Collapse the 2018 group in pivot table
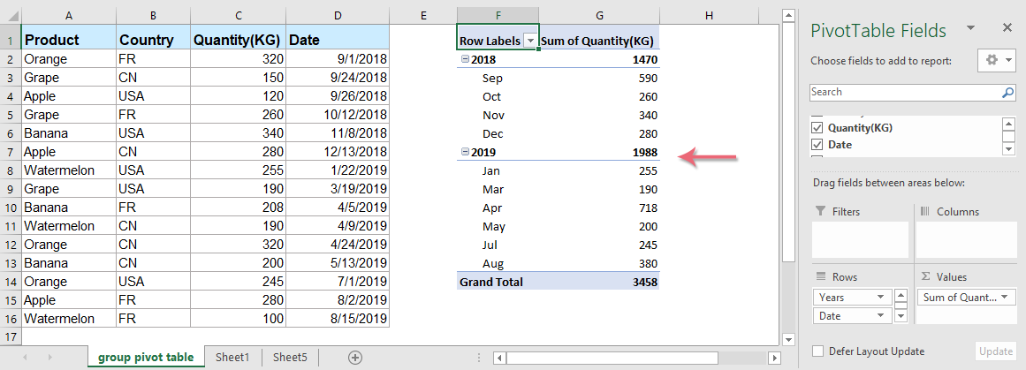 click(x=465, y=59)
